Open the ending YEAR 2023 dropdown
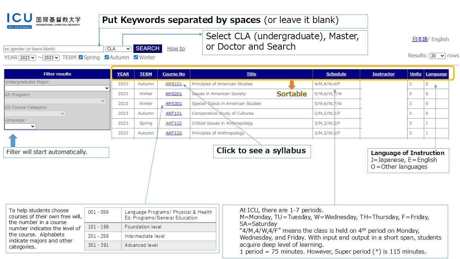This screenshot has height=259, width=460. point(51,58)
